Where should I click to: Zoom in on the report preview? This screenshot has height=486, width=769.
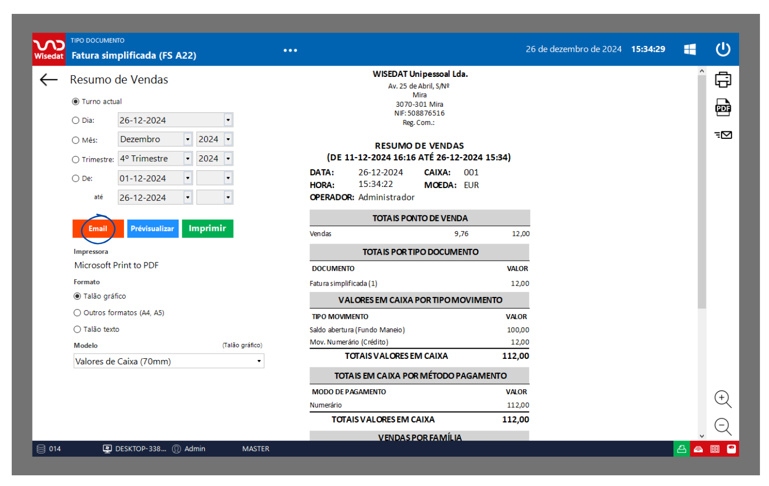coord(723,399)
